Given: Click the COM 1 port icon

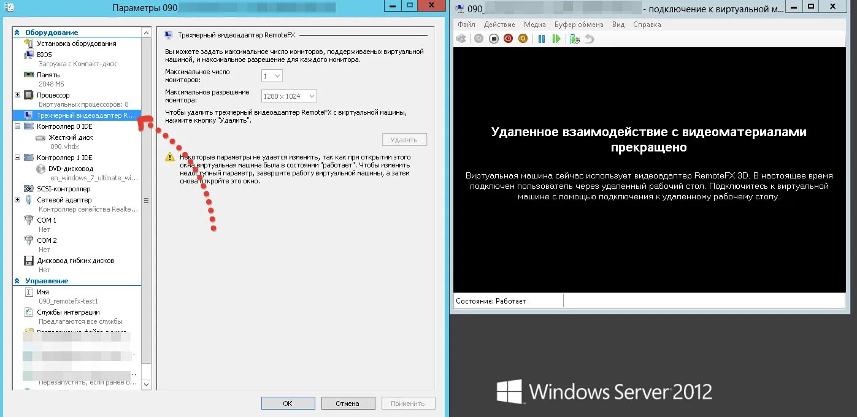Looking at the screenshot, I should coord(29,220).
